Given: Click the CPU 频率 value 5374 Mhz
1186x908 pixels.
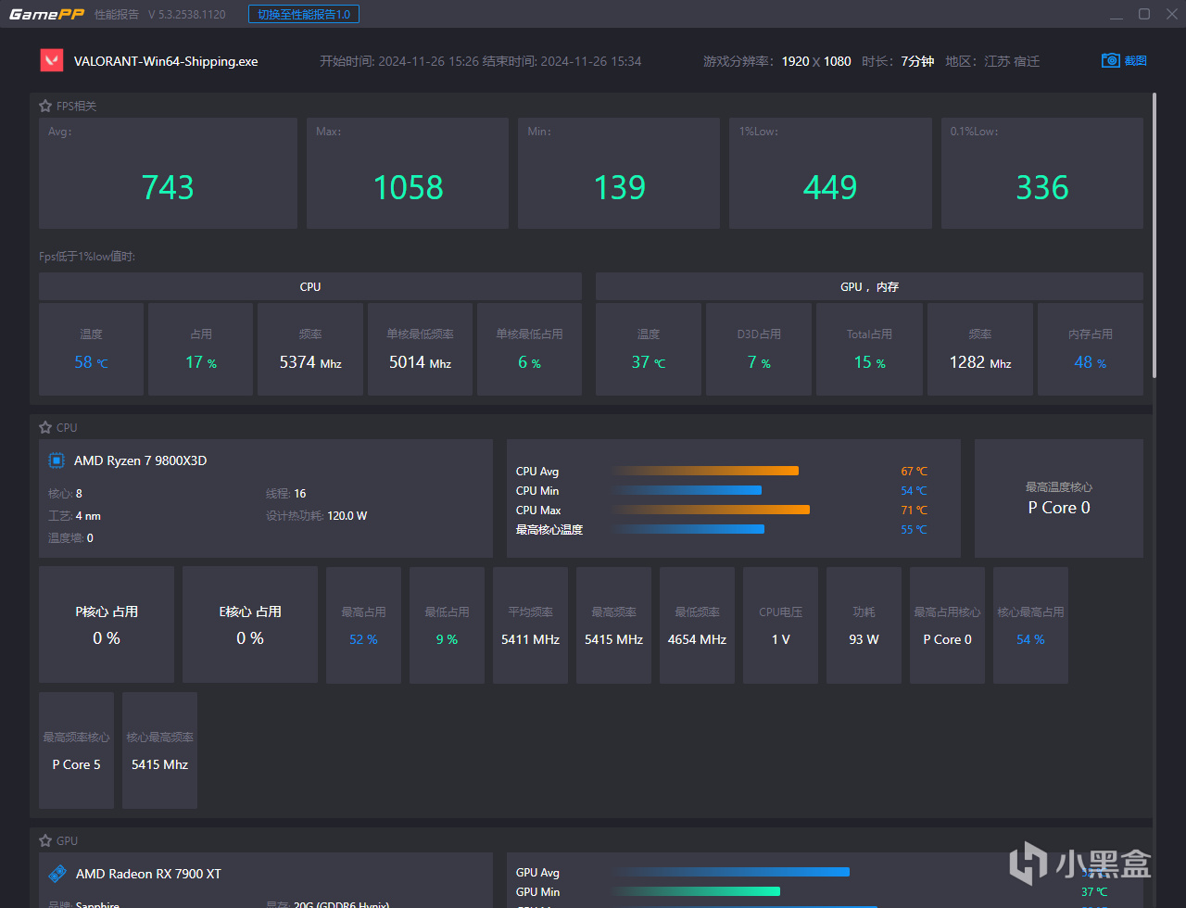Looking at the screenshot, I should (x=310, y=362).
